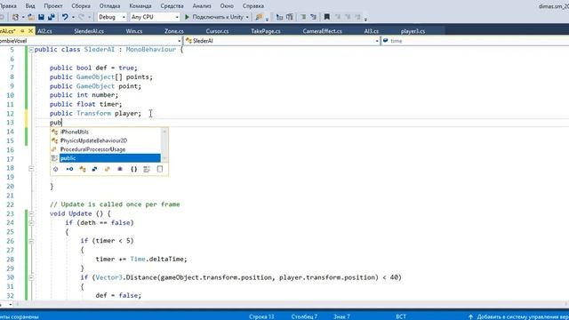This screenshot has height=320, width=569.
Task: Switch to the SlenderAI.cs tab
Action: pyautogui.click(x=89, y=31)
